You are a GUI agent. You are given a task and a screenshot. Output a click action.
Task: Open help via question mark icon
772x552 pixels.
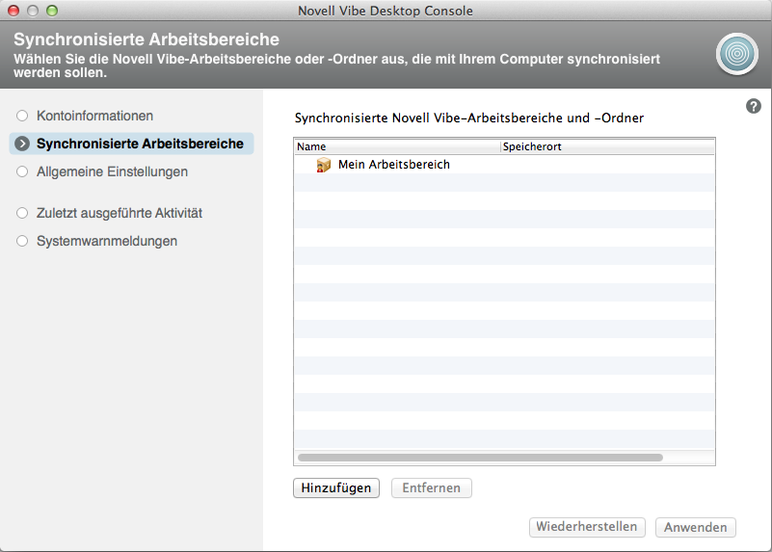(x=754, y=106)
